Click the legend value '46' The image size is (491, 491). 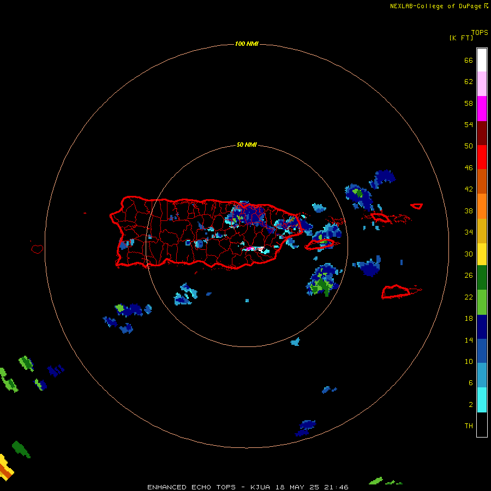point(469,168)
